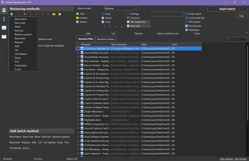The width and height of the screenshot is (249, 161).
Task: Click Undo batch
Action: [193, 14]
